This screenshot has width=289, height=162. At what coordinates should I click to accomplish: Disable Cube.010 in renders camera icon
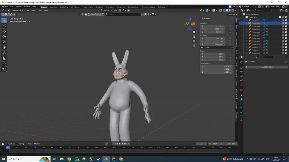coord(286,44)
